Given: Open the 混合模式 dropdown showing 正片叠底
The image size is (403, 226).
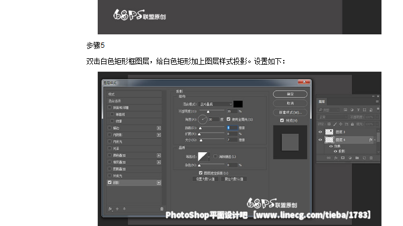Looking at the screenshot, I should click(215, 104).
